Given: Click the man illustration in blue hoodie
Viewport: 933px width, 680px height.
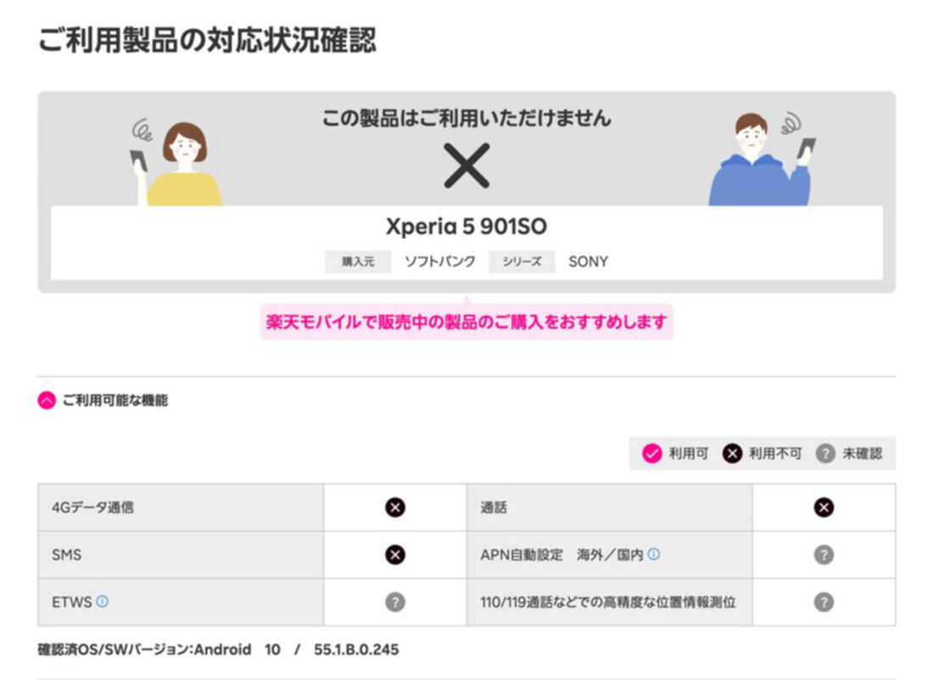Looking at the screenshot, I should pyautogui.click(x=762, y=159).
